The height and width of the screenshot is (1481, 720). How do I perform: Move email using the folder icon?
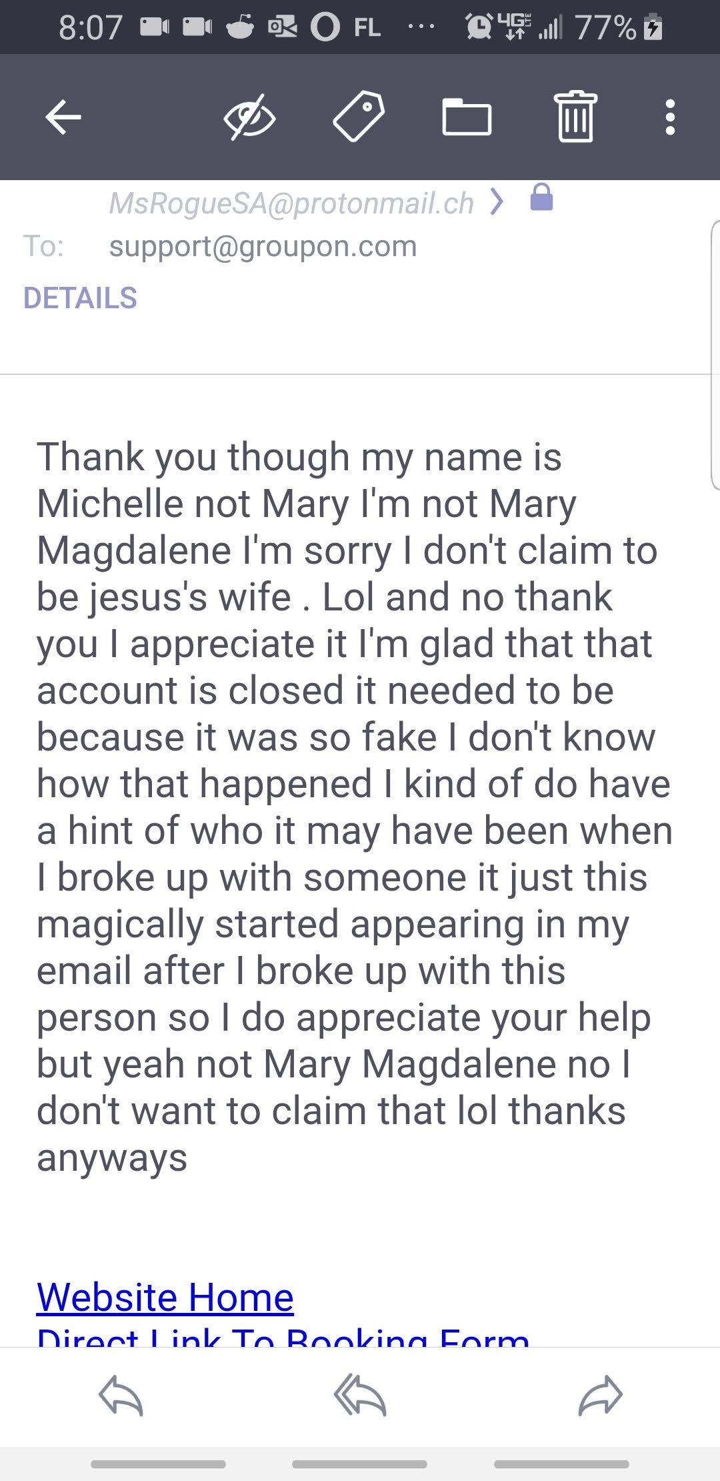pos(467,117)
